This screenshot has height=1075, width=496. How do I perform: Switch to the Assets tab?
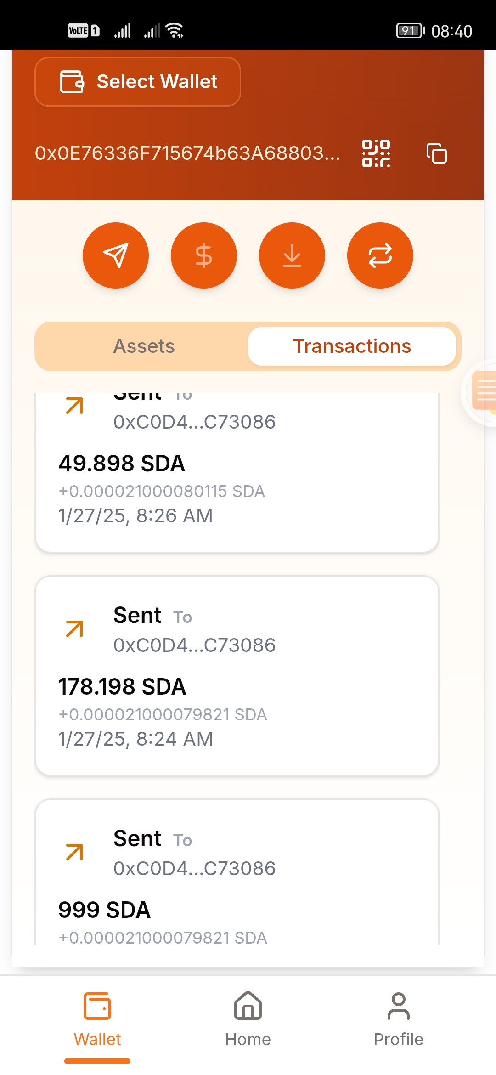pos(144,346)
